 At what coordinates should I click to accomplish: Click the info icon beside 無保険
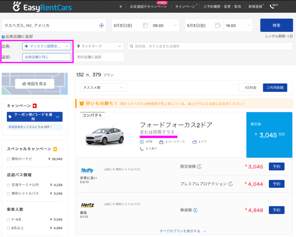(x=195, y=210)
